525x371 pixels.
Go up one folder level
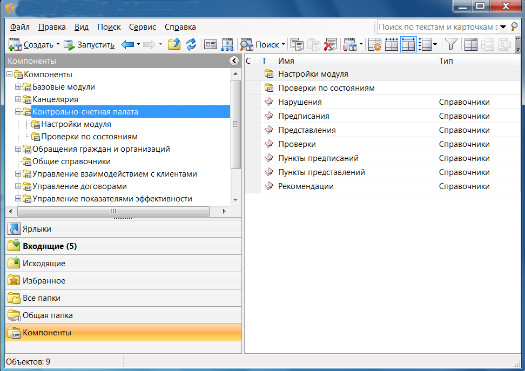click(174, 44)
